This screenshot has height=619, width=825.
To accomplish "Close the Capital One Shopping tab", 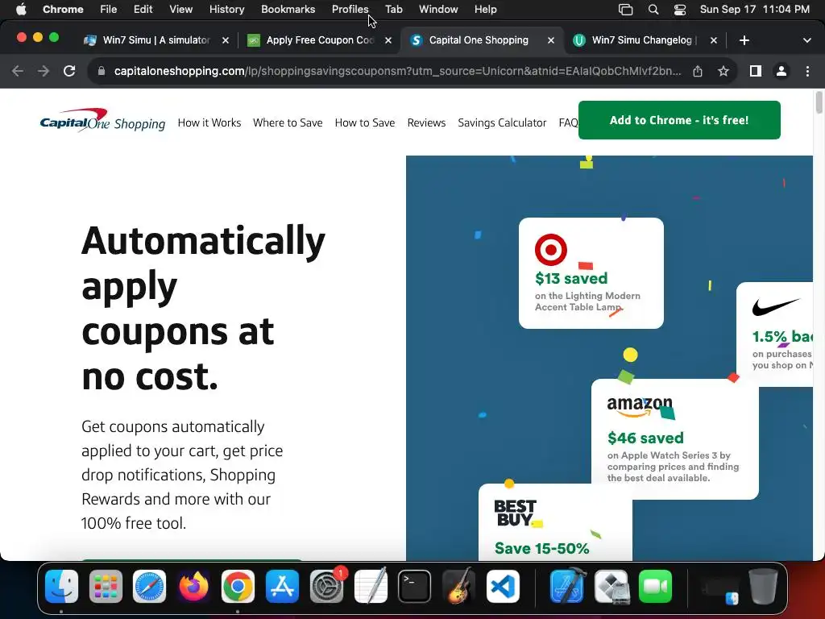I will point(551,40).
